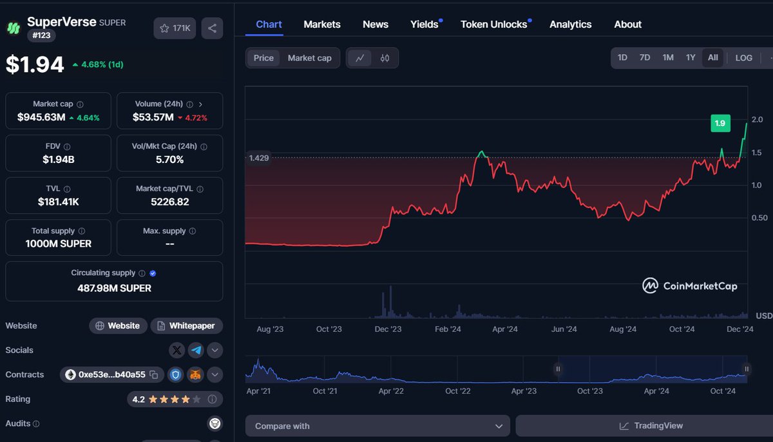Screen dimensions: 773x442
Task: Click the $53.57M volume value
Action: [x=153, y=117]
